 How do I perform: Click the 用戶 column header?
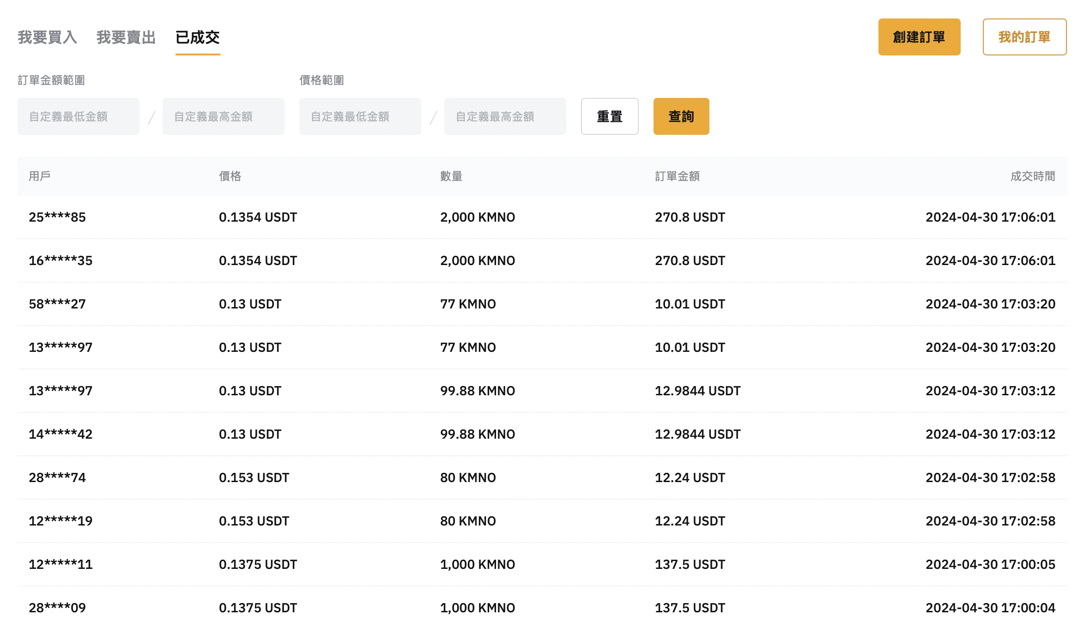pos(40,176)
